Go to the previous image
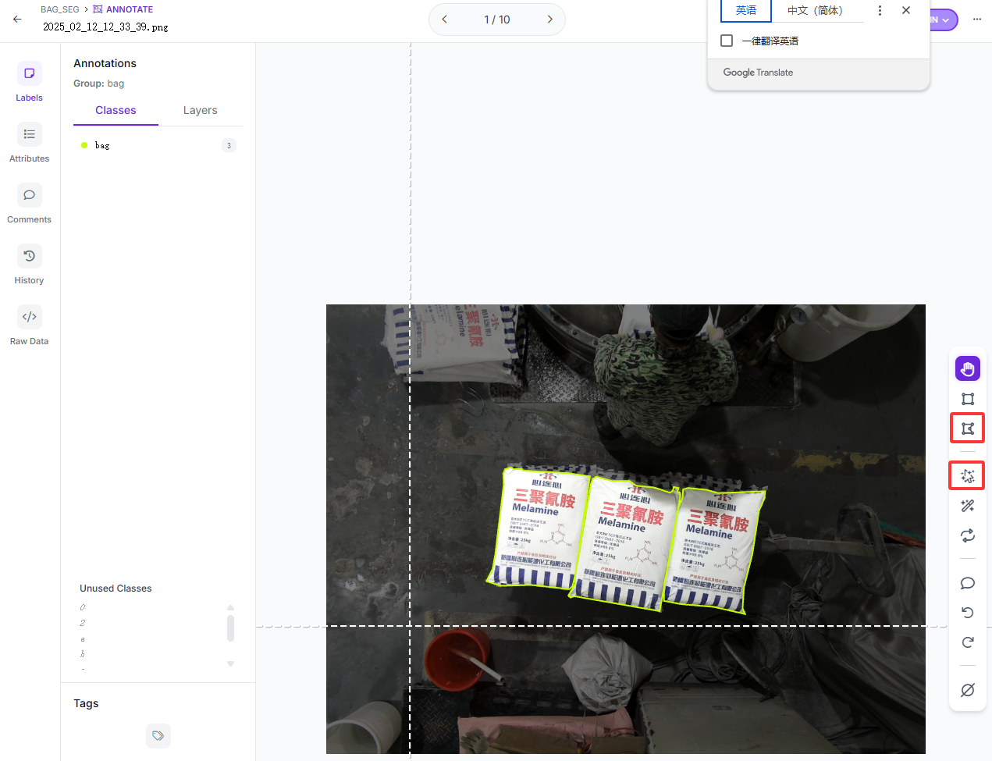The height and width of the screenshot is (761, 992). pyautogui.click(x=445, y=20)
